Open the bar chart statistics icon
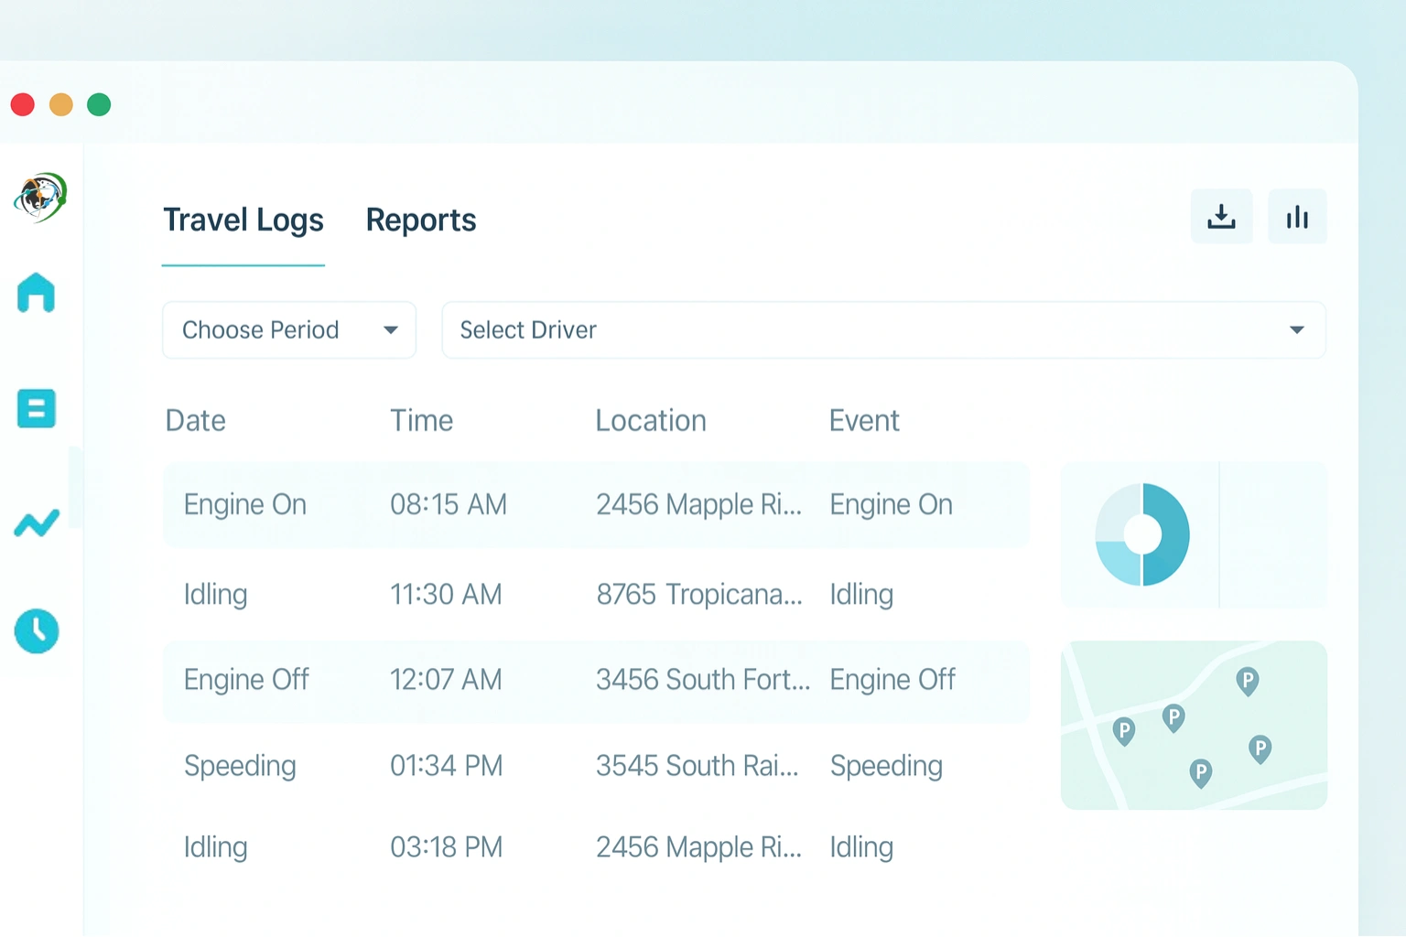Image resolution: width=1406 pixels, height=937 pixels. pyautogui.click(x=1297, y=216)
